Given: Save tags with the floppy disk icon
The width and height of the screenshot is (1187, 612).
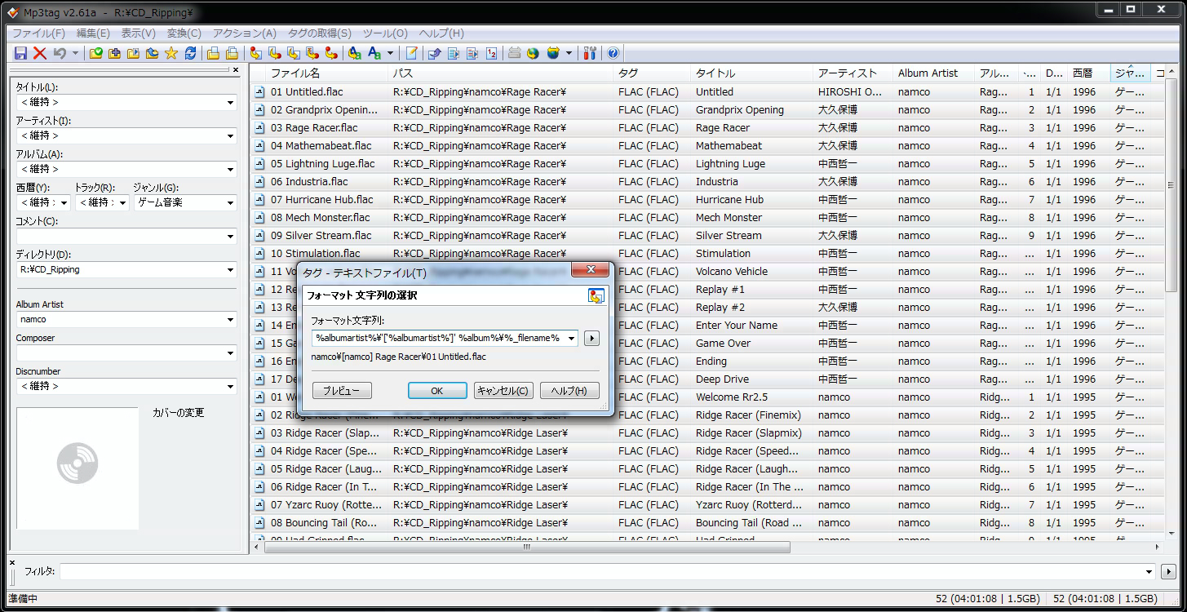Looking at the screenshot, I should coord(20,53).
